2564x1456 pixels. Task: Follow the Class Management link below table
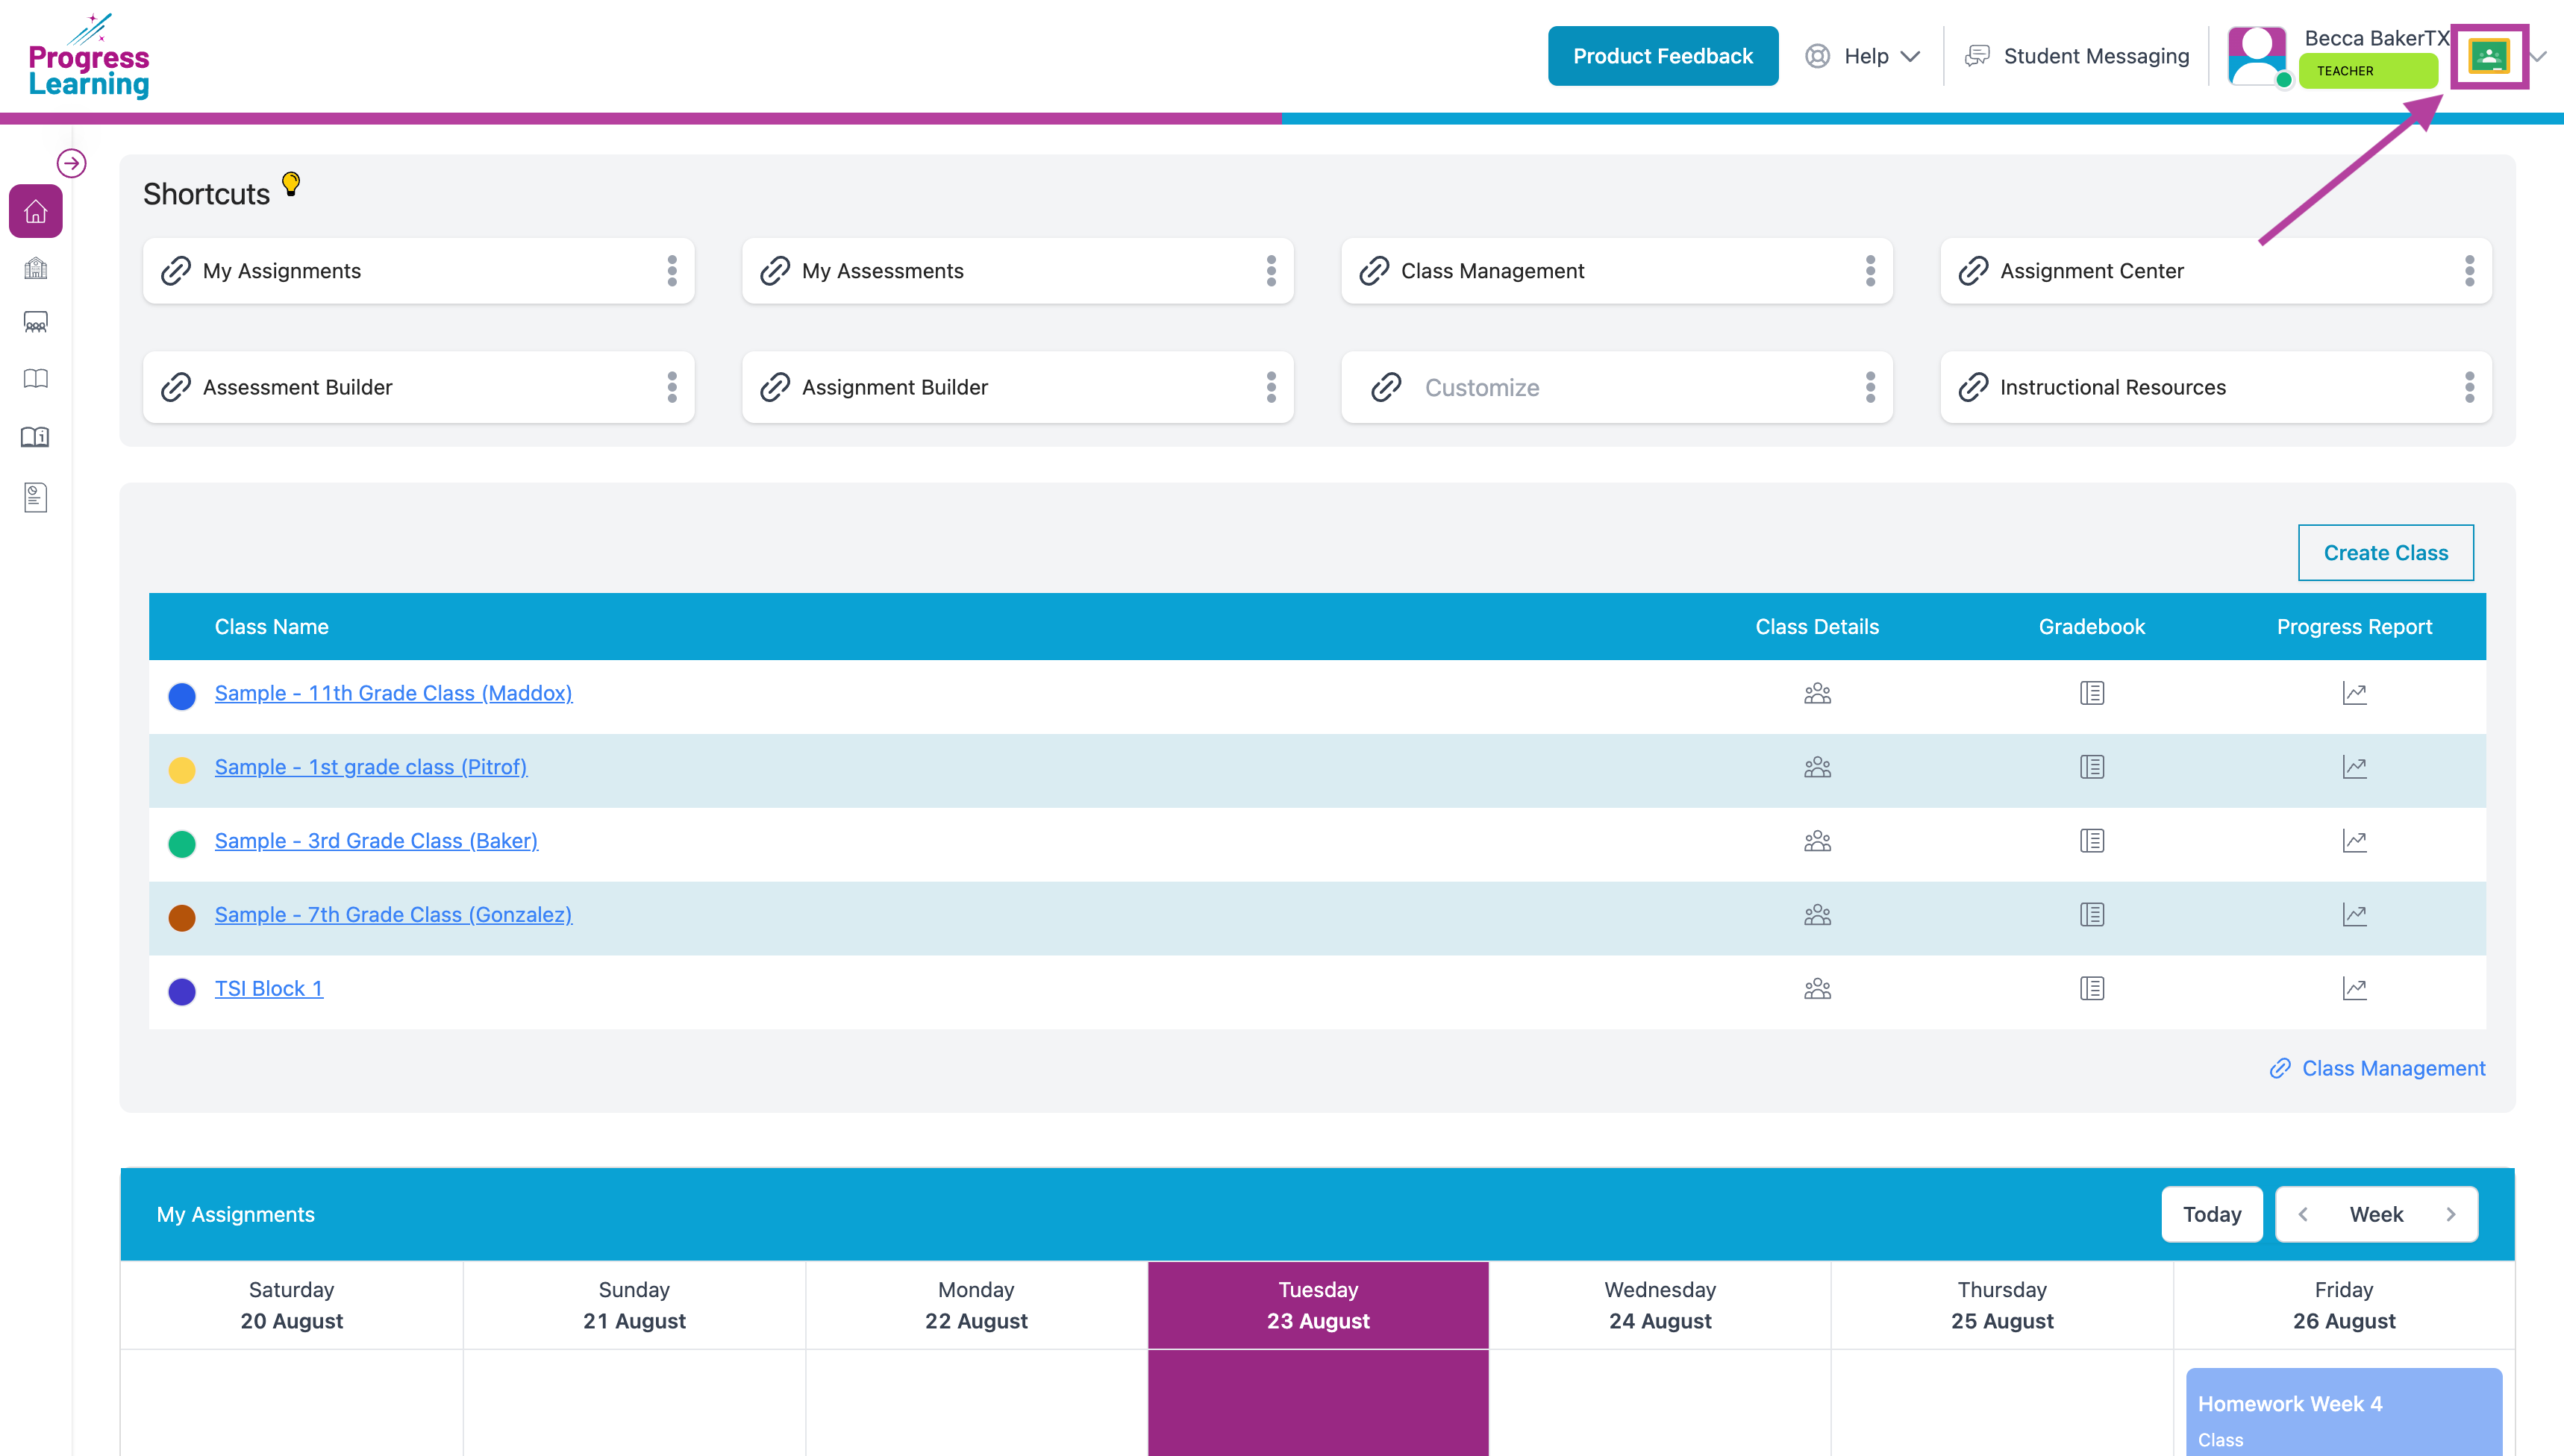2377,1068
